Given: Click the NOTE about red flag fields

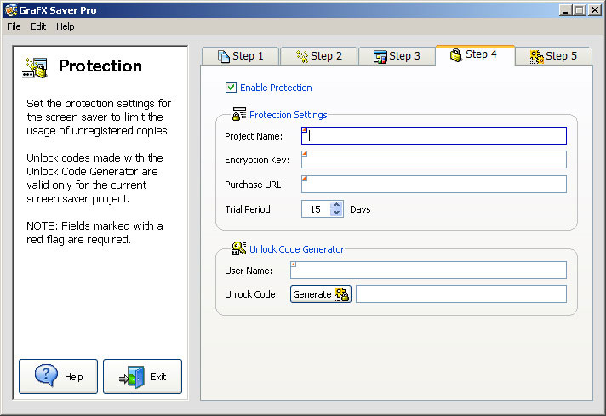Looking at the screenshot, I should [x=94, y=232].
